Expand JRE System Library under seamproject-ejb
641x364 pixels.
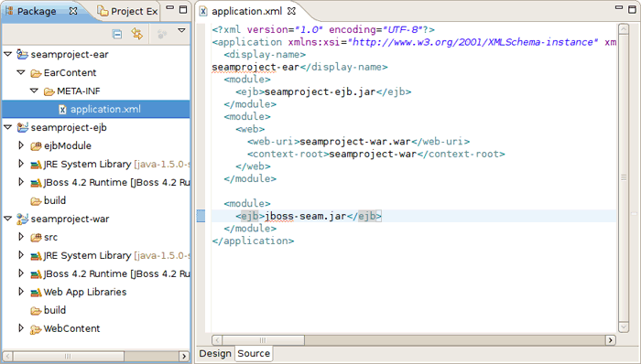click(21, 163)
